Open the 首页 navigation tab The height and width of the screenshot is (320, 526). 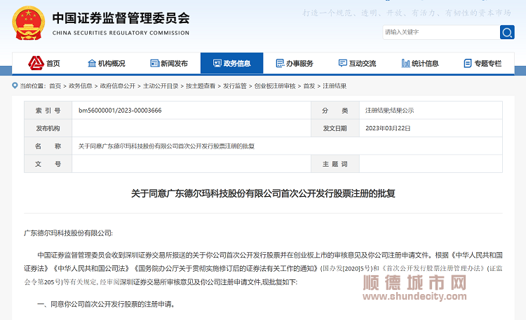[44, 63]
